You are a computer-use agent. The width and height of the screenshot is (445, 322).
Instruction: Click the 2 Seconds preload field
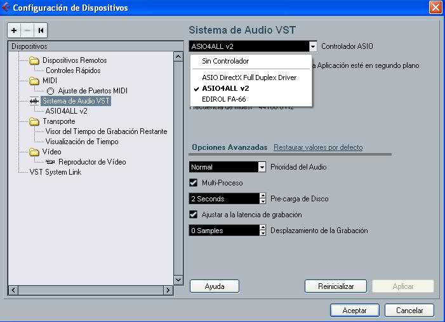pos(224,199)
